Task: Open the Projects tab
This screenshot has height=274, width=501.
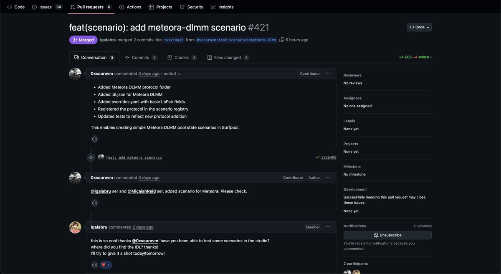Action: click(x=160, y=7)
